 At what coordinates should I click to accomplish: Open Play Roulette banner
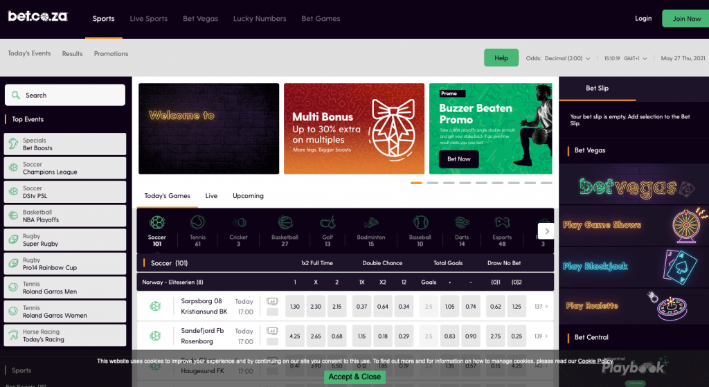click(634, 306)
